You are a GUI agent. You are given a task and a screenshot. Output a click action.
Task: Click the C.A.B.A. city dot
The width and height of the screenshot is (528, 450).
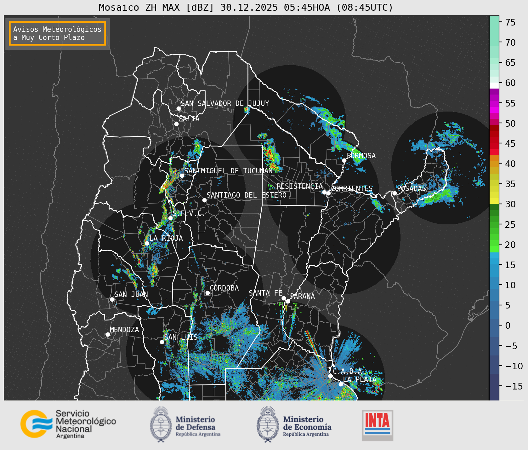pos(330,376)
